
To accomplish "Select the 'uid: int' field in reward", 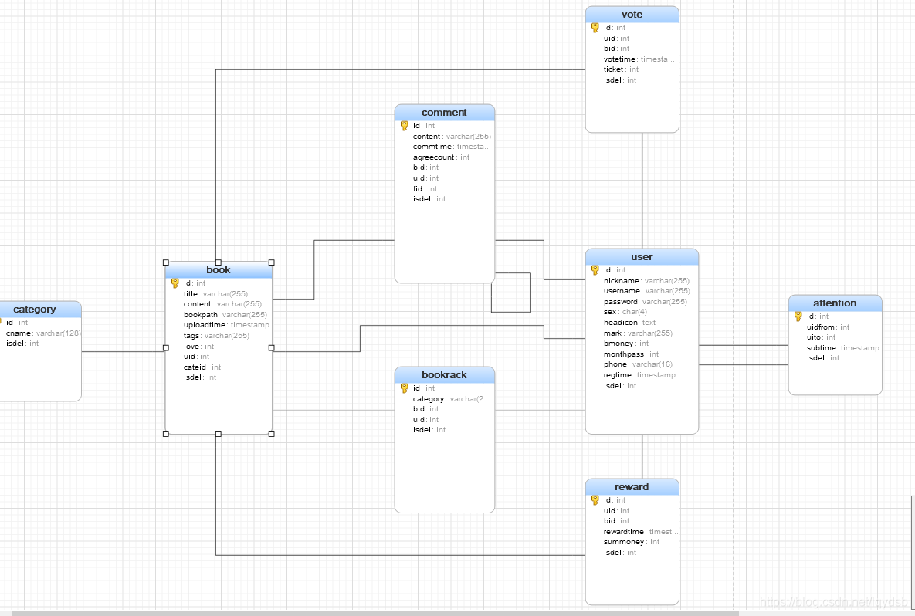I will (616, 511).
